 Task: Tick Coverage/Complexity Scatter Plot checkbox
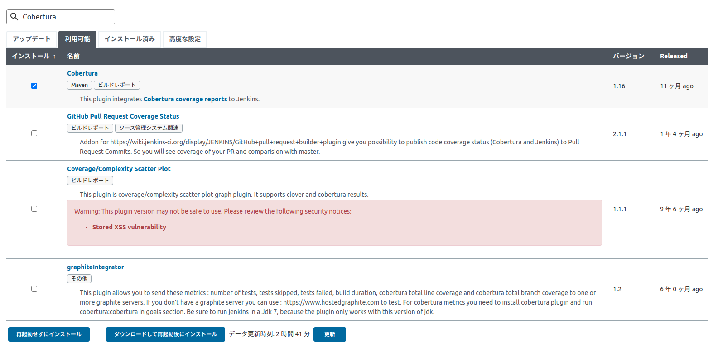point(34,209)
